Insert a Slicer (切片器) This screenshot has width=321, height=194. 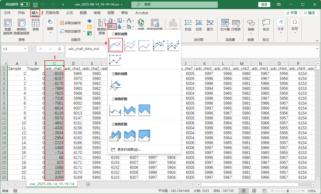pos(225,25)
